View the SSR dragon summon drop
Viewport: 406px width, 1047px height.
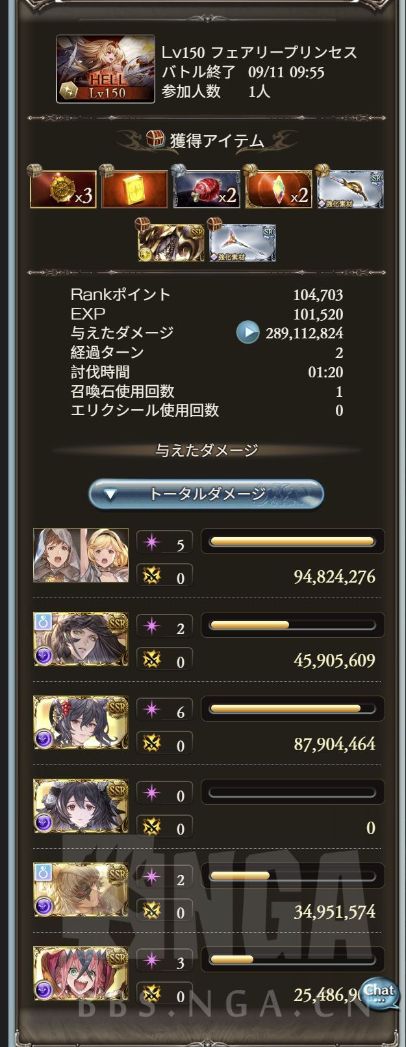click(171, 243)
